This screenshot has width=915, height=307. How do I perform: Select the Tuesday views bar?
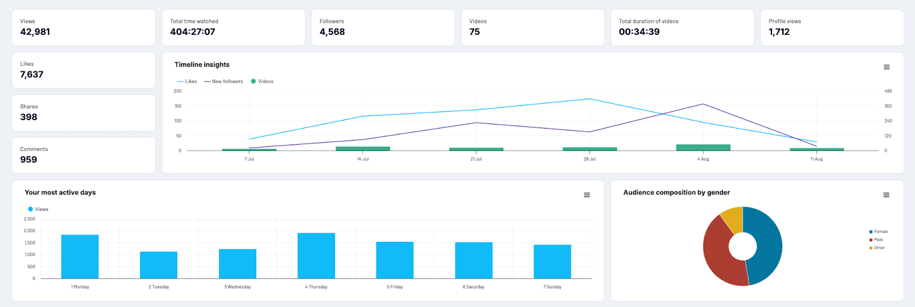point(158,265)
